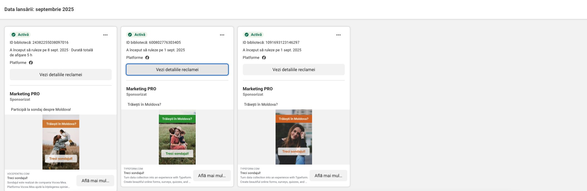The width and height of the screenshot is (587, 191).
Task: Open the three-dot menu for ad 1091693123146297
Action: pos(338,35)
